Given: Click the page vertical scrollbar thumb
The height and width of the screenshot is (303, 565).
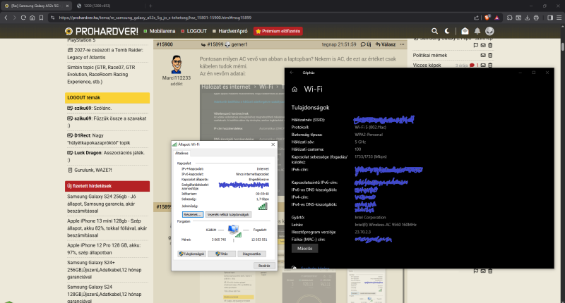Looking at the screenshot, I should tap(562, 47).
